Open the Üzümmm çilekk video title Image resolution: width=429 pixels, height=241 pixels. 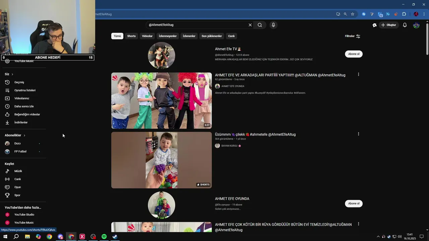click(x=255, y=134)
